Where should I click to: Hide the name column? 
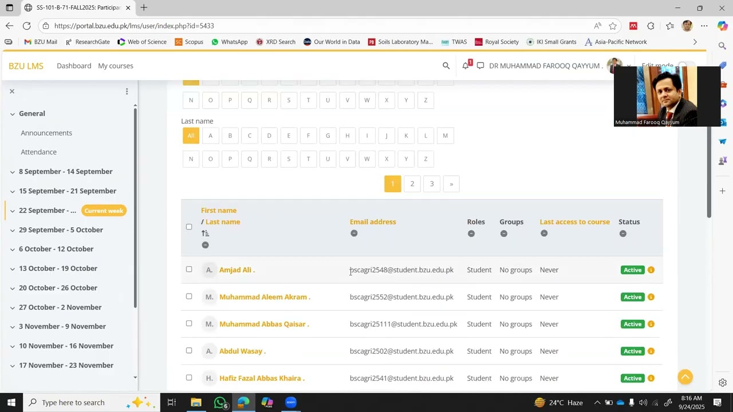[x=205, y=245]
